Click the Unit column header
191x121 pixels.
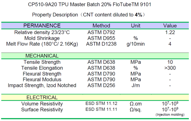click(x=136, y=26)
